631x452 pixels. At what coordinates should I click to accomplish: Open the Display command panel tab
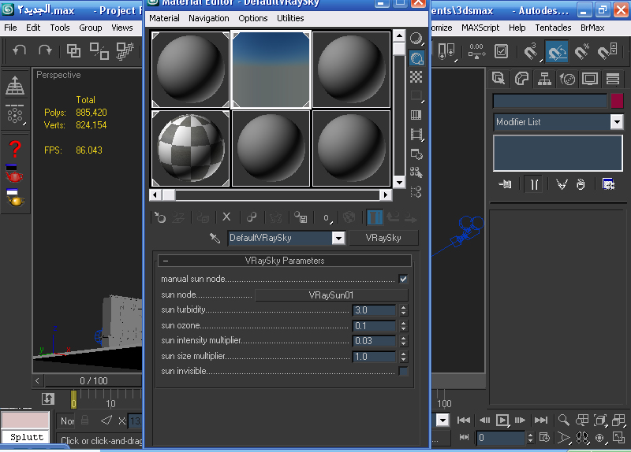coord(590,79)
